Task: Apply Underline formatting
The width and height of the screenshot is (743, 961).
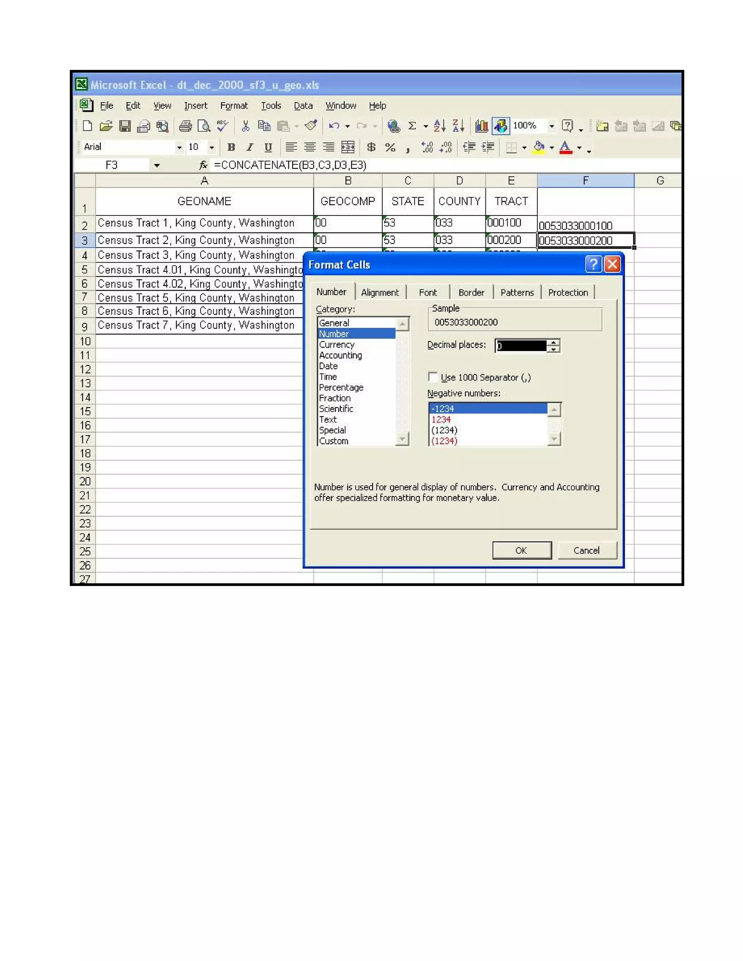Action: click(268, 147)
